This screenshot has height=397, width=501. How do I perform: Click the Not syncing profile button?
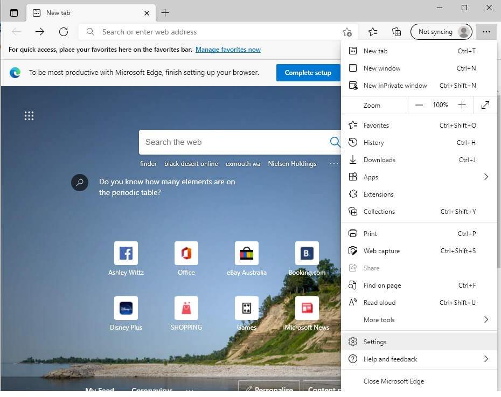(441, 32)
